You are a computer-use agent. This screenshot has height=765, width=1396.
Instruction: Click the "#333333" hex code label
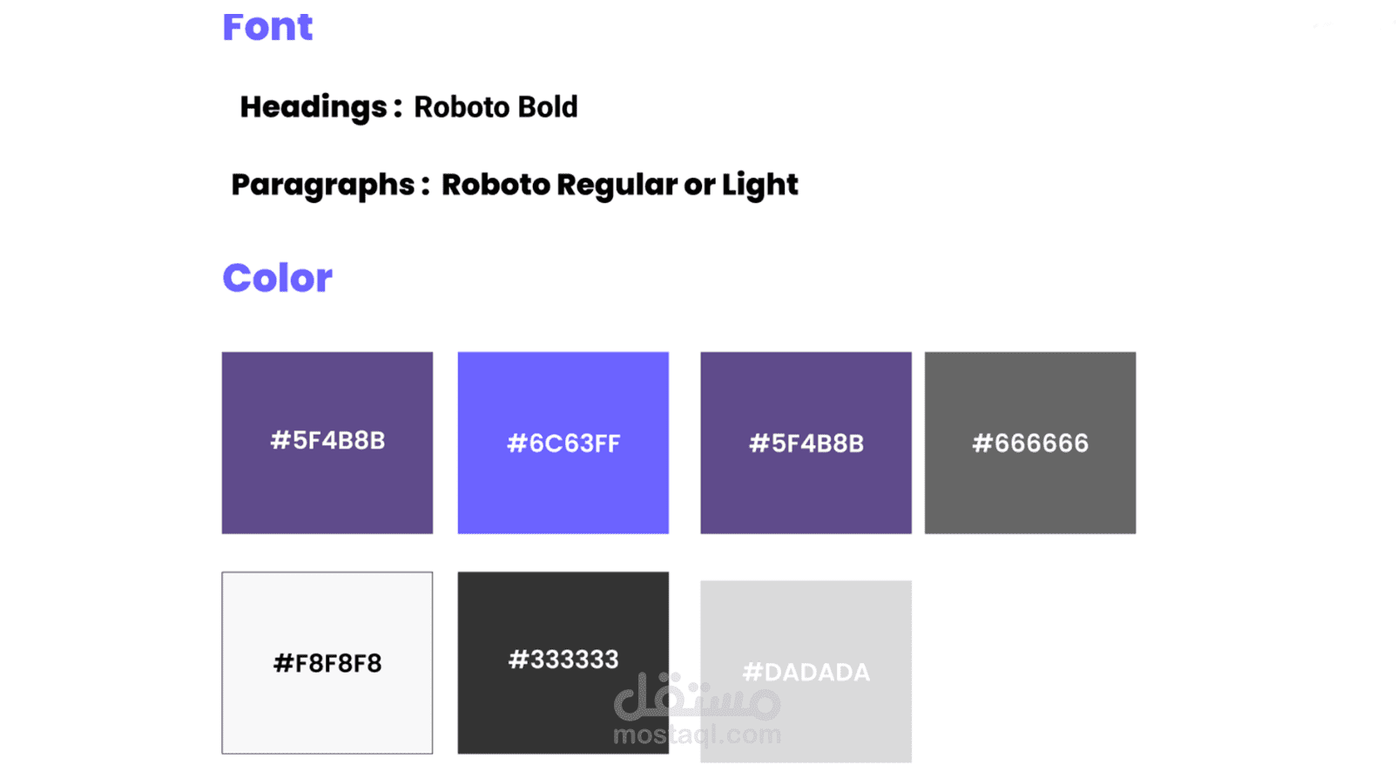pos(563,660)
